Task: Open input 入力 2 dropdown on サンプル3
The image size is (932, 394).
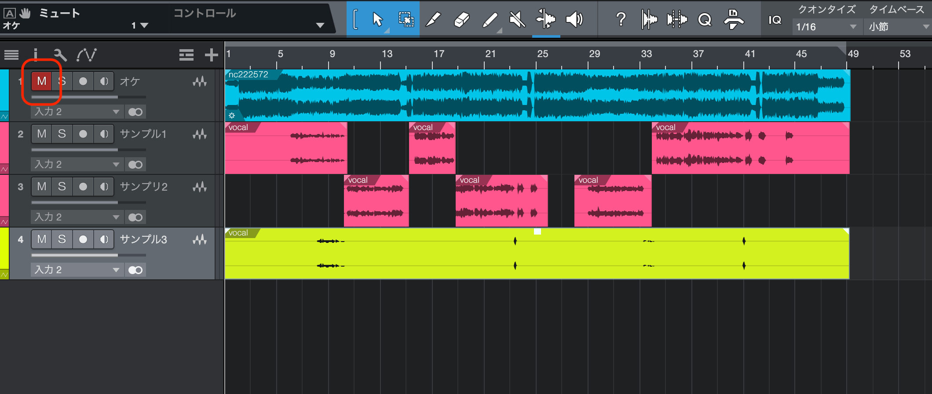Action: tap(77, 270)
